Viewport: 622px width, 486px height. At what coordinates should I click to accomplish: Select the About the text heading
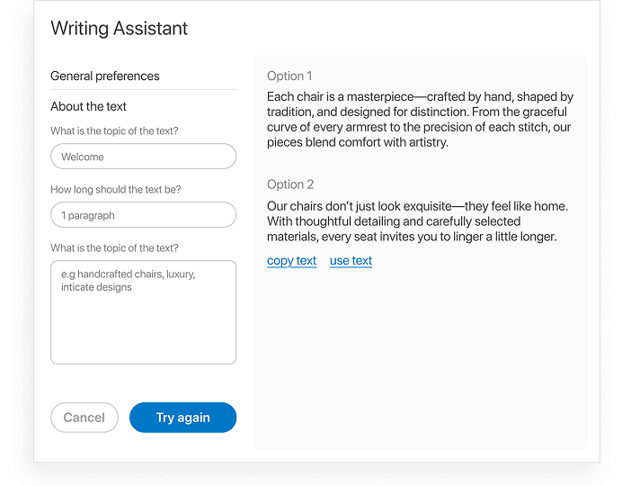tap(88, 106)
